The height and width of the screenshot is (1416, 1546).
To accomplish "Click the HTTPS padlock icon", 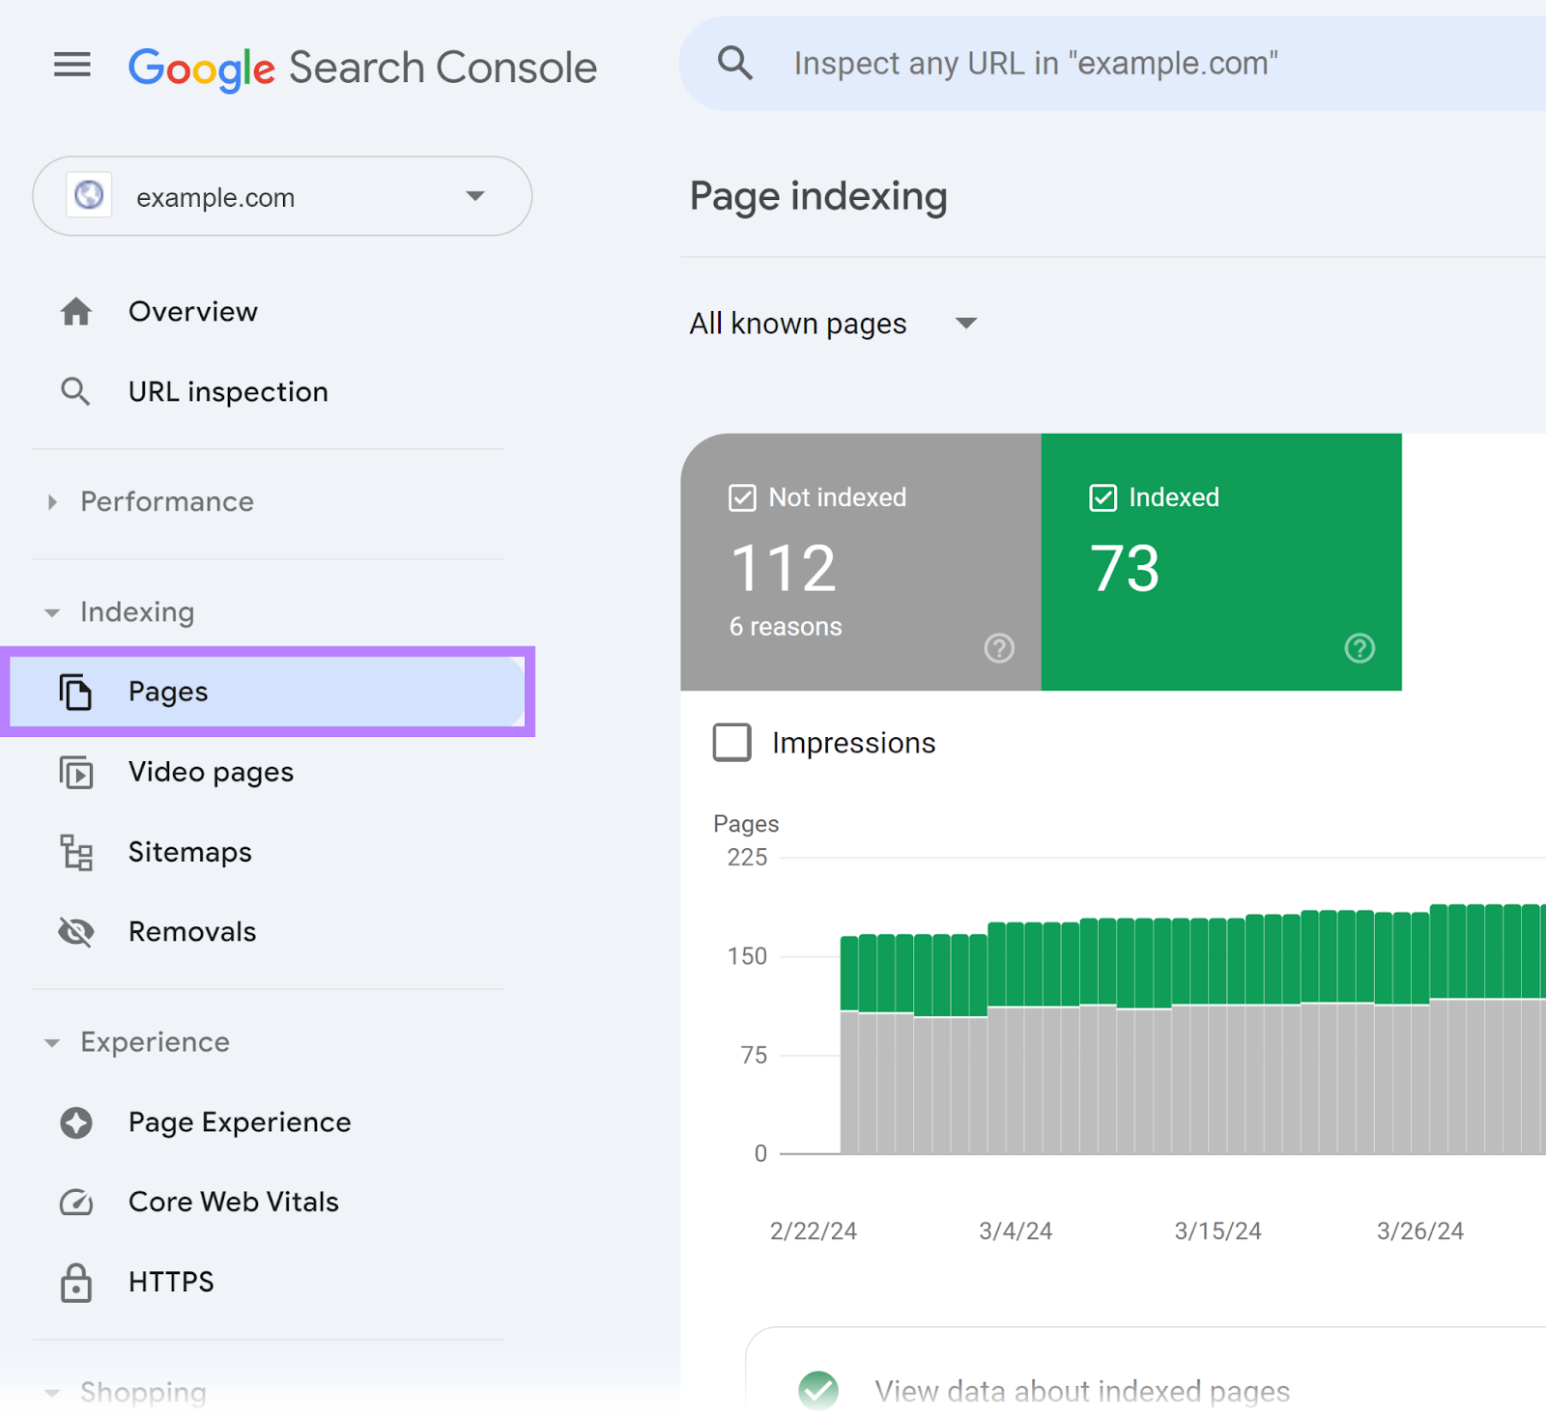I will [x=75, y=1283].
